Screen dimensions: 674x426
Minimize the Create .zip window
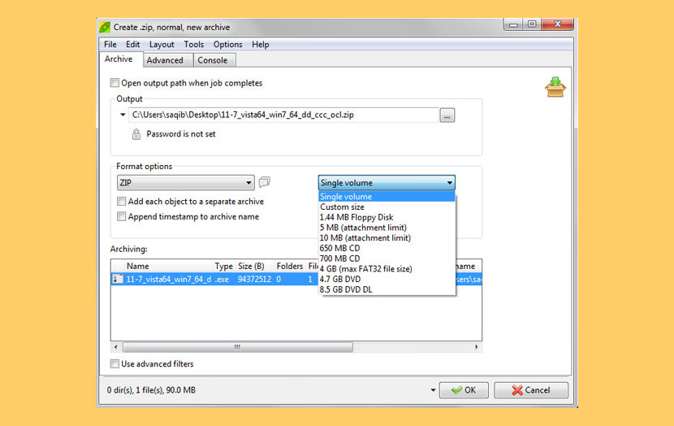512,24
